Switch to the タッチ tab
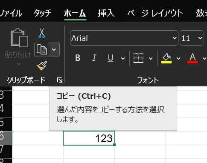 pyautogui.click(x=42, y=13)
